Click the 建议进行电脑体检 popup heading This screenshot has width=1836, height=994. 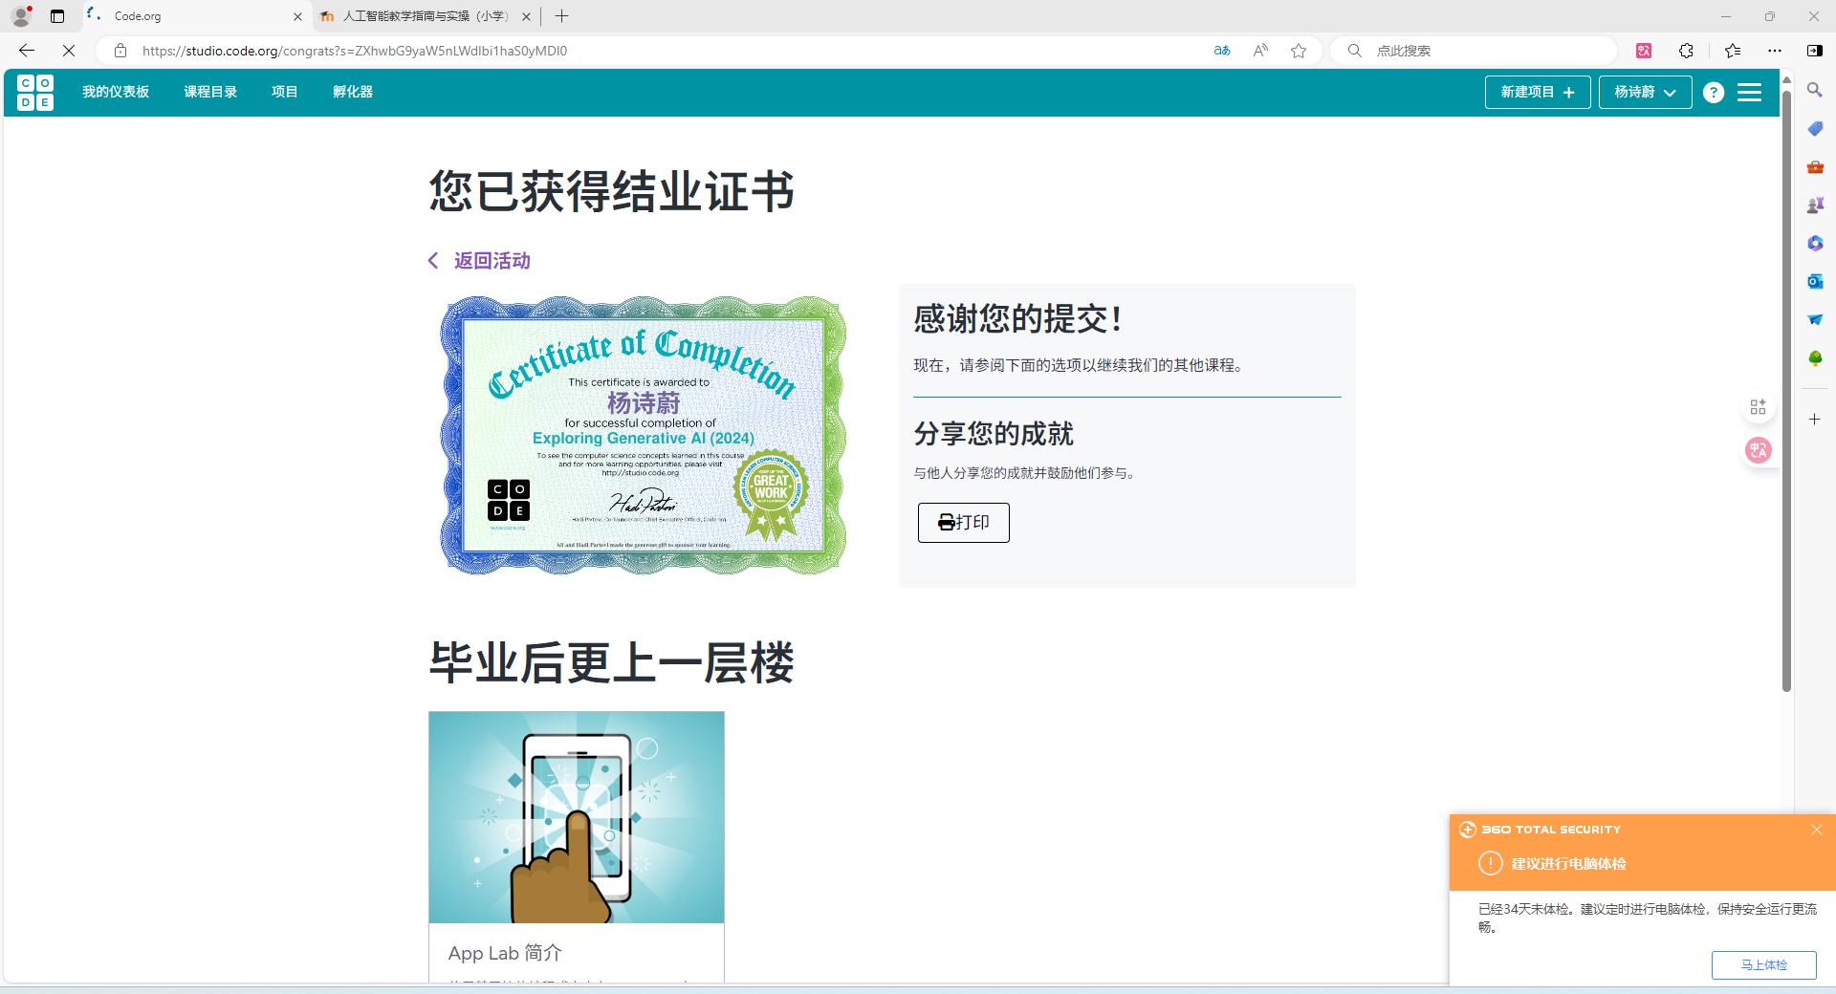click(1568, 864)
